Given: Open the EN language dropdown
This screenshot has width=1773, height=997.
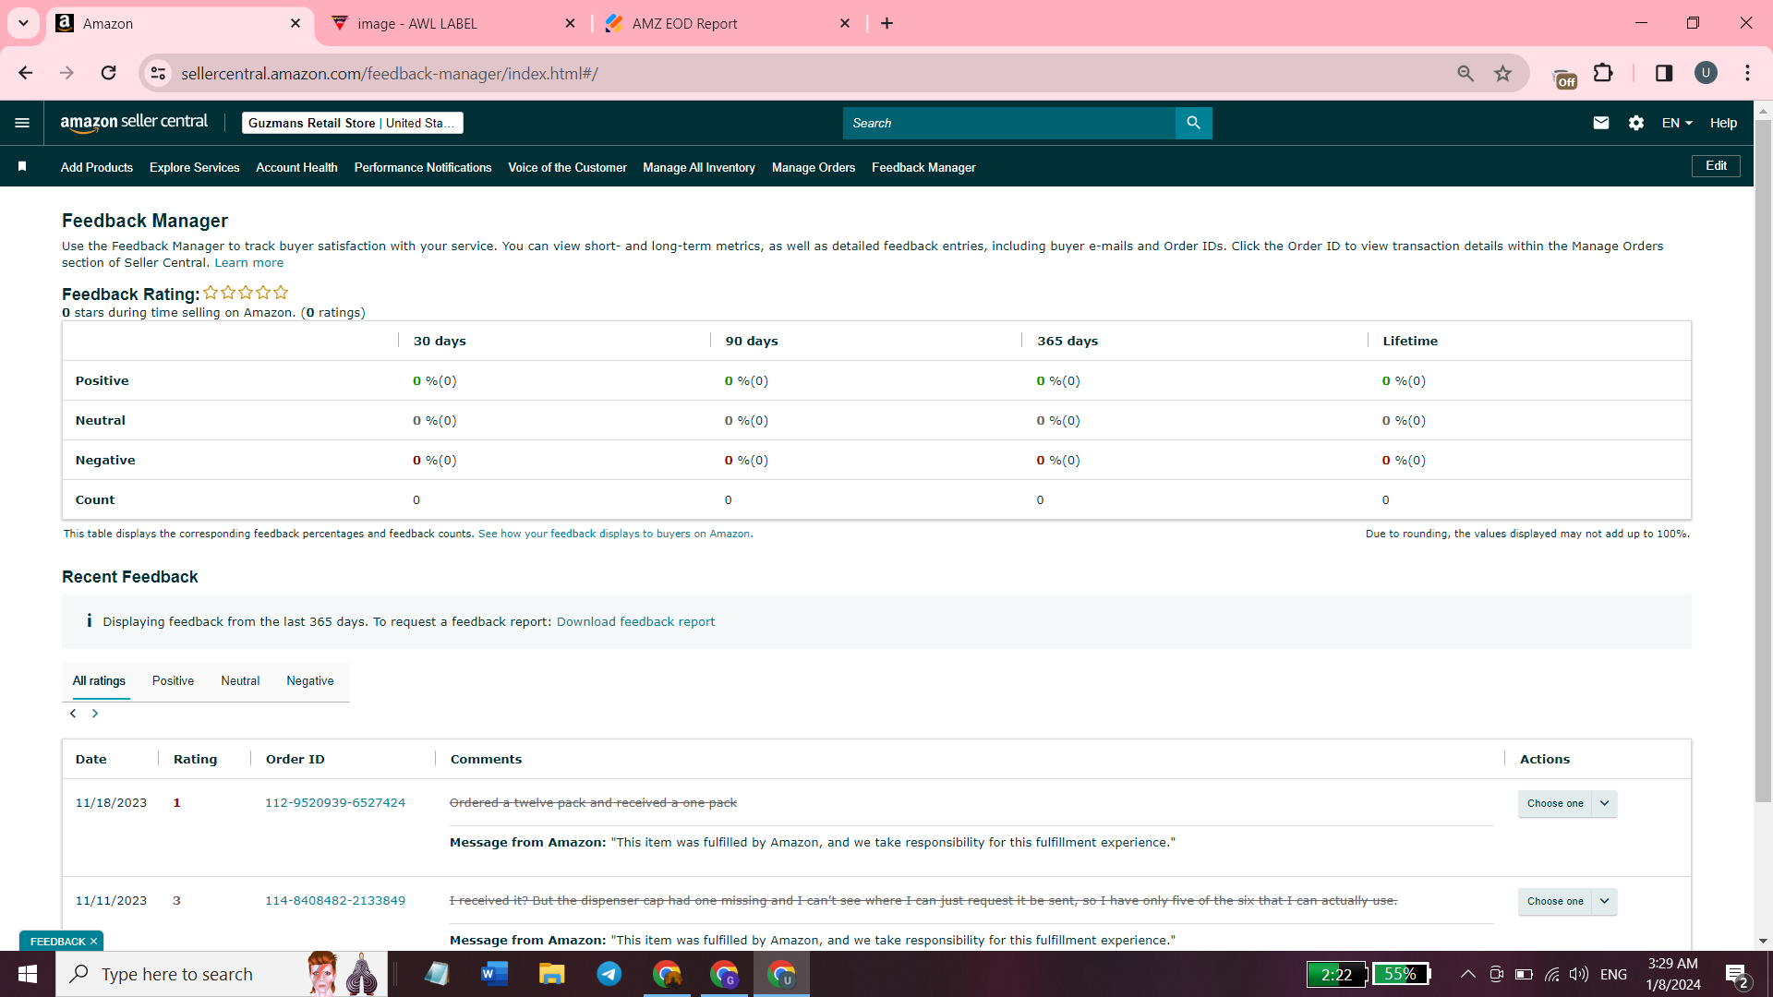Looking at the screenshot, I should pyautogui.click(x=1677, y=123).
